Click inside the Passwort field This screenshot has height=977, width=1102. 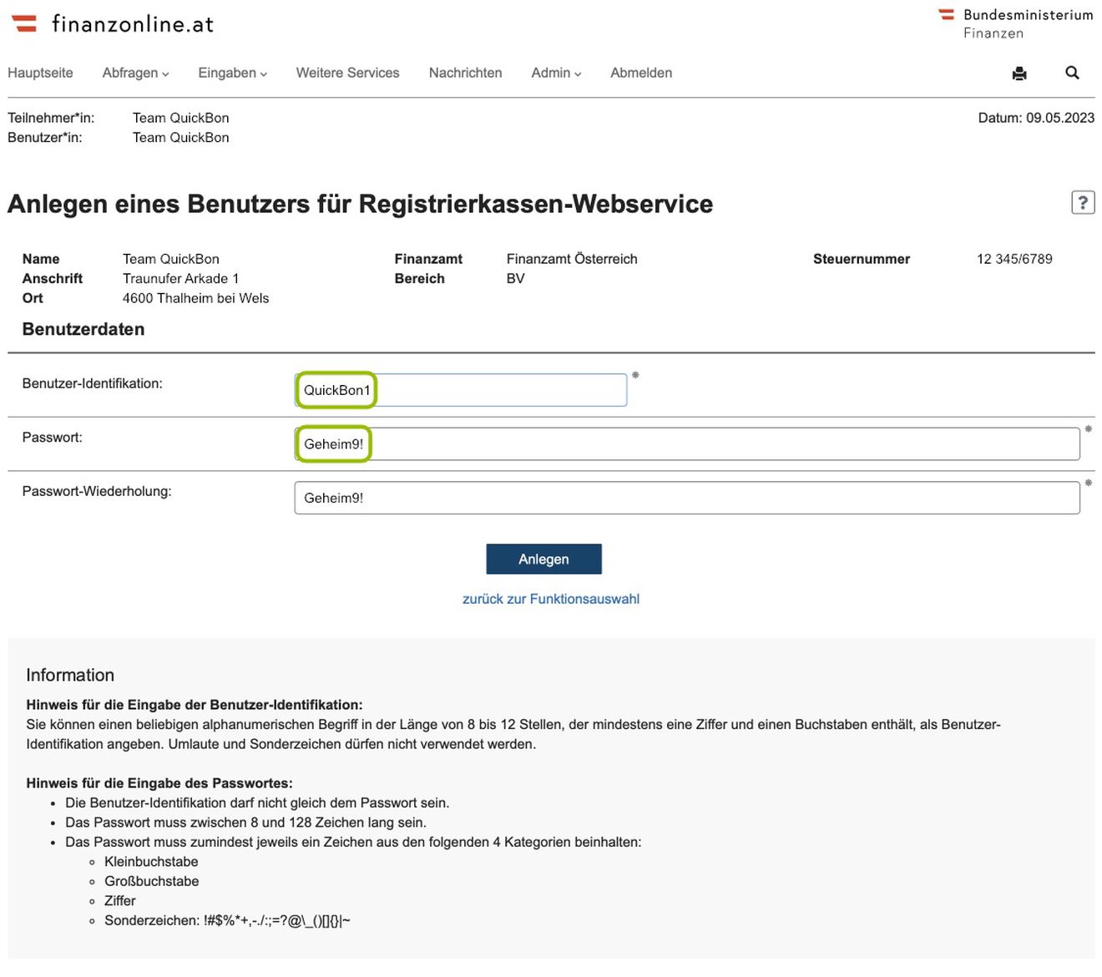click(x=686, y=443)
